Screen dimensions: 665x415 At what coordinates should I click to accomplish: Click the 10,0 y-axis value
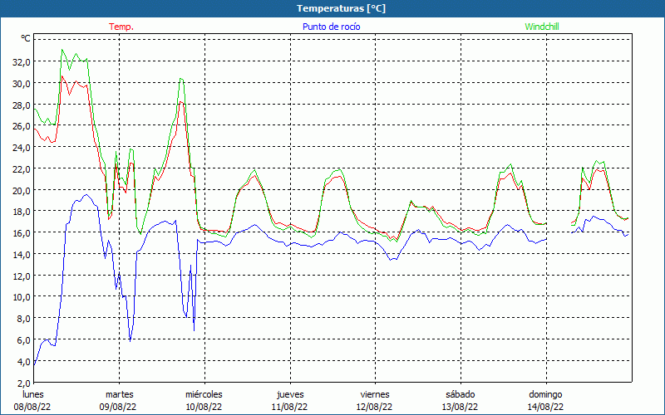(22, 297)
